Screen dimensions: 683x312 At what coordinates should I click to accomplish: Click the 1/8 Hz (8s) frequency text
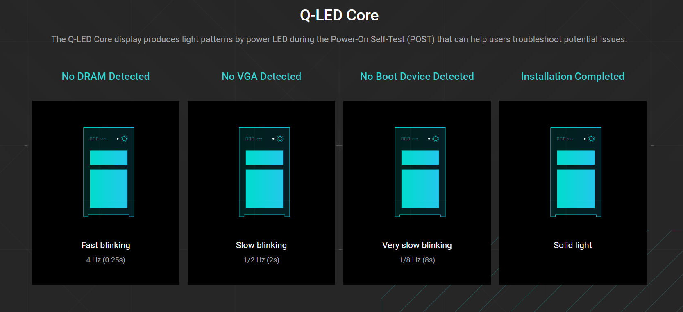(417, 260)
